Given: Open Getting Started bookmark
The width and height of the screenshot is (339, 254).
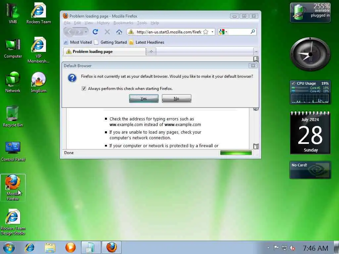Looking at the screenshot, I should (111, 42).
